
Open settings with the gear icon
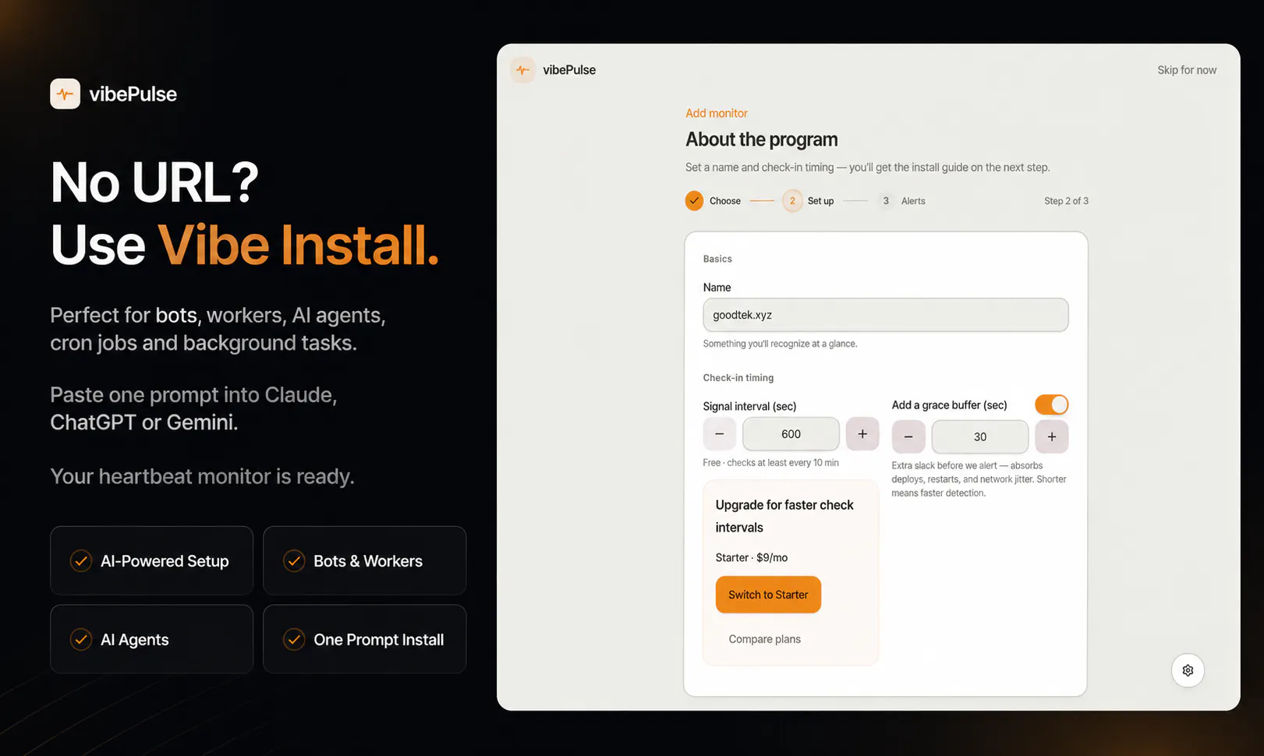[1188, 670]
